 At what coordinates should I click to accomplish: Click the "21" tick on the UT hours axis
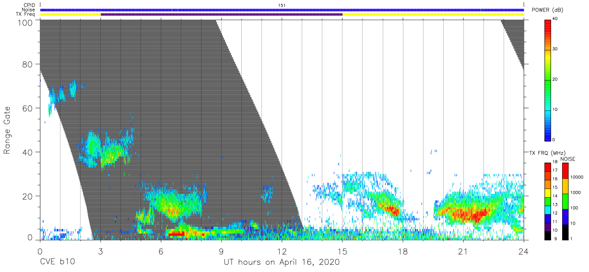pos(463,251)
